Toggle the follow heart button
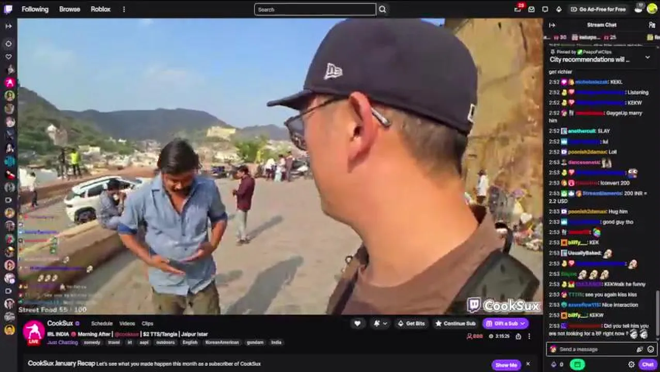Viewport: 660px width, 372px height. (357, 323)
